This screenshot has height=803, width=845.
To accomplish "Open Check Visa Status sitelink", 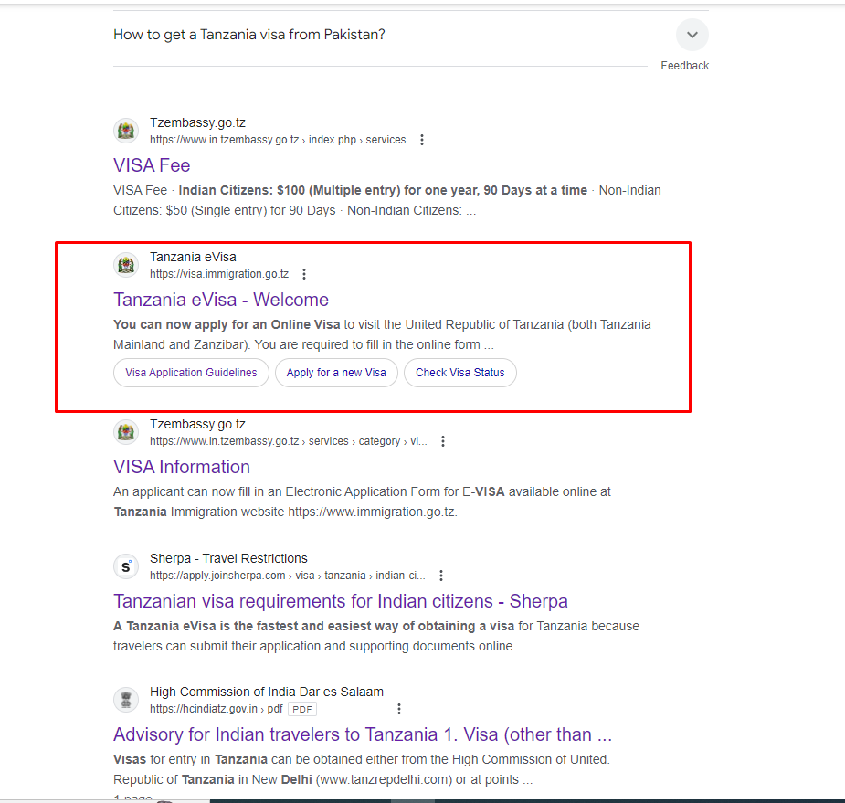I will pyautogui.click(x=460, y=373).
